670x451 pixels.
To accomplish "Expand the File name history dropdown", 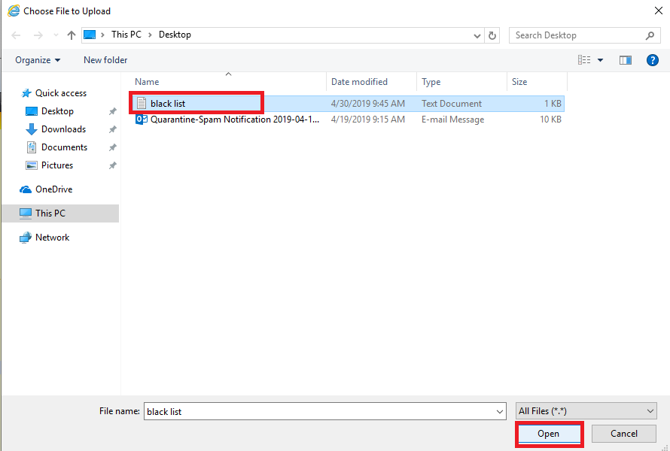I will click(500, 411).
